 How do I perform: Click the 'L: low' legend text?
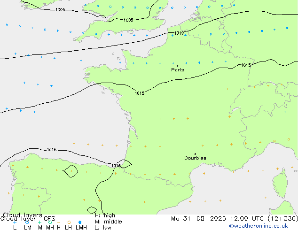[103, 228]
